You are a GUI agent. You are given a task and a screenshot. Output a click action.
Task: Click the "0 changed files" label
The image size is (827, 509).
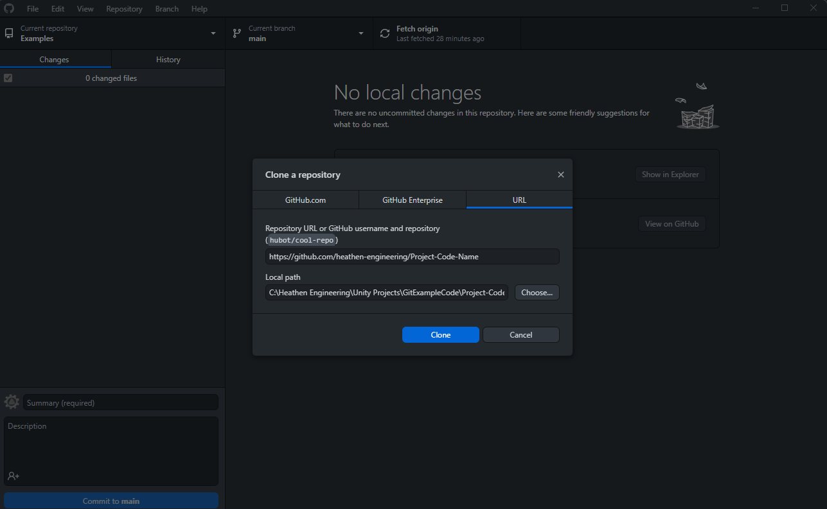[111, 78]
